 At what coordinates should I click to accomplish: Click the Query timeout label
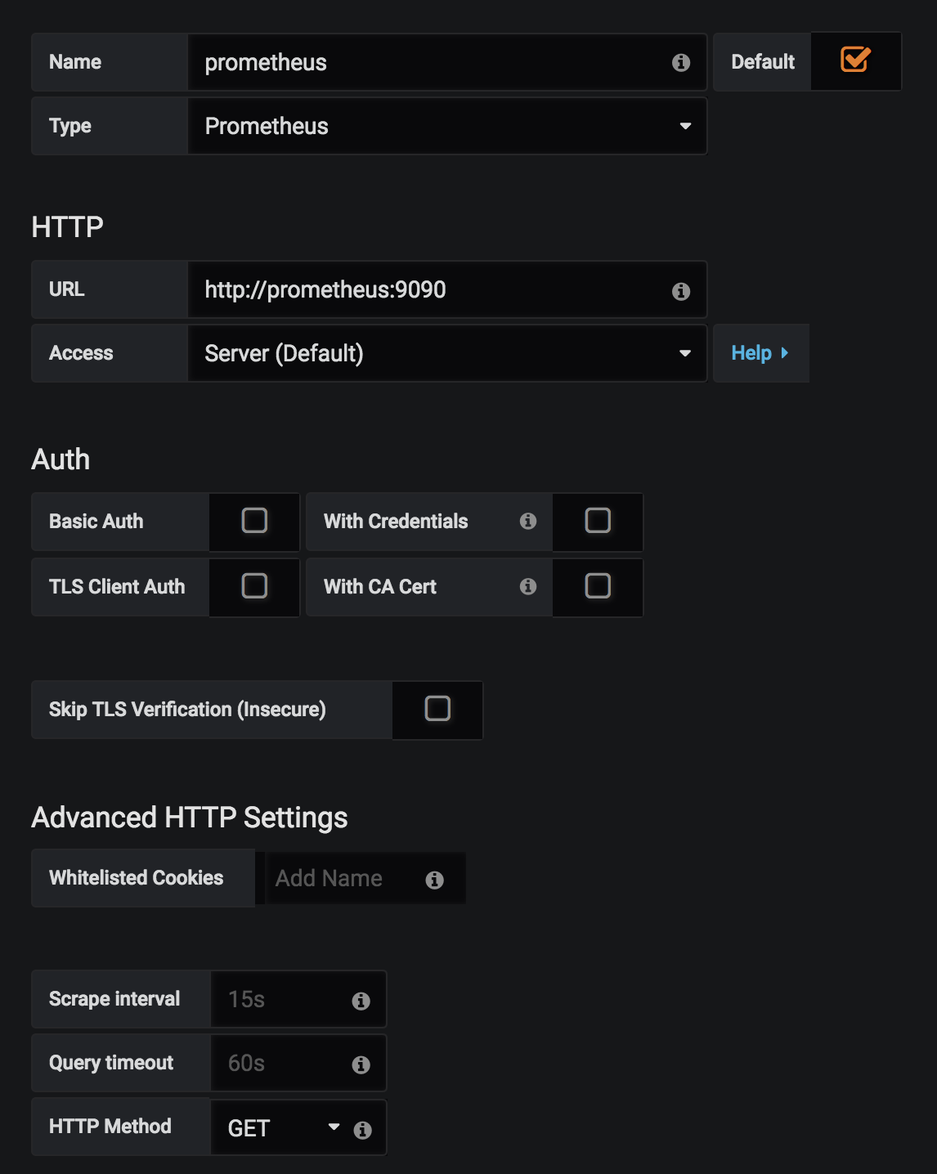point(111,1063)
